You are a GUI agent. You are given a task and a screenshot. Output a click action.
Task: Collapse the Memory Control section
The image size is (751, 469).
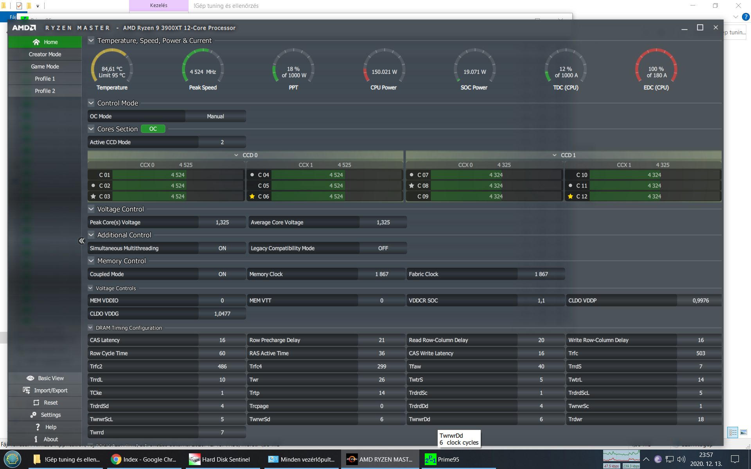click(x=91, y=260)
